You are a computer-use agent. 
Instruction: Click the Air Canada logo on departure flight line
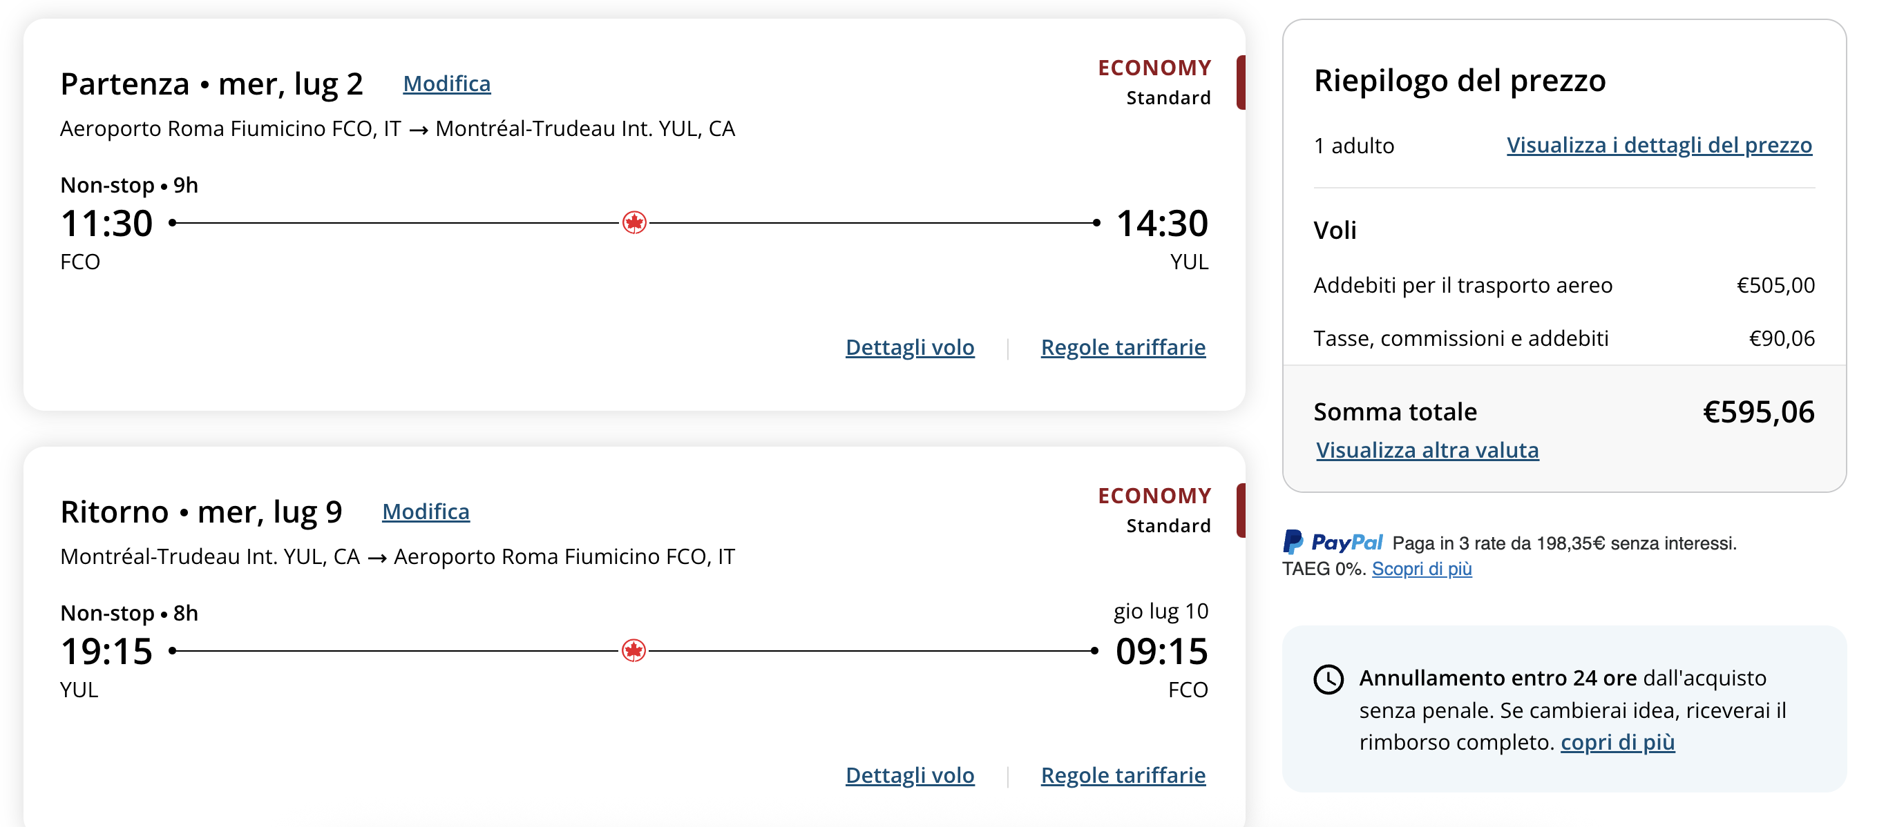[634, 222]
